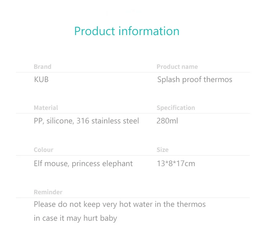Click the word 'Please' in the reminder

(45, 205)
